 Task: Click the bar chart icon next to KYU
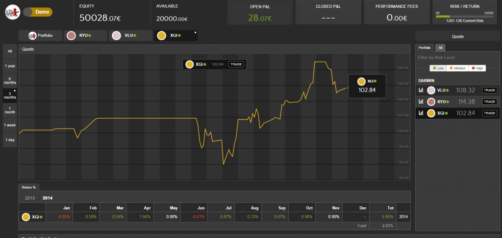[x=421, y=102]
